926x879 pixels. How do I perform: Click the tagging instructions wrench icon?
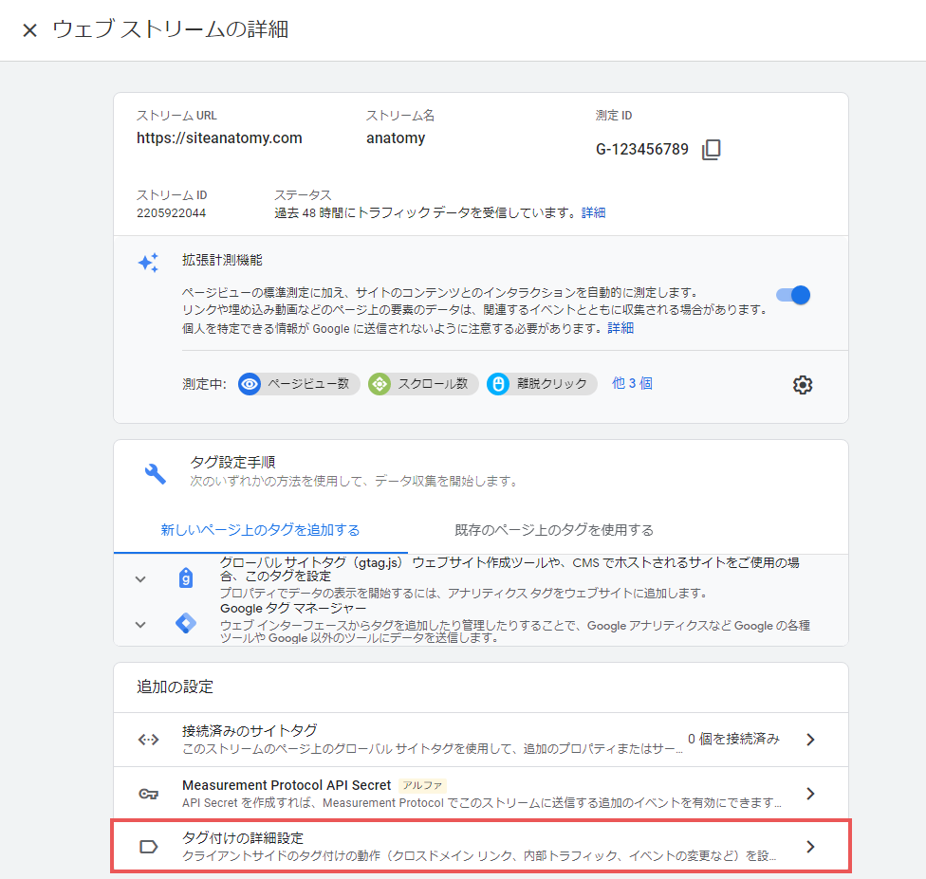click(156, 473)
